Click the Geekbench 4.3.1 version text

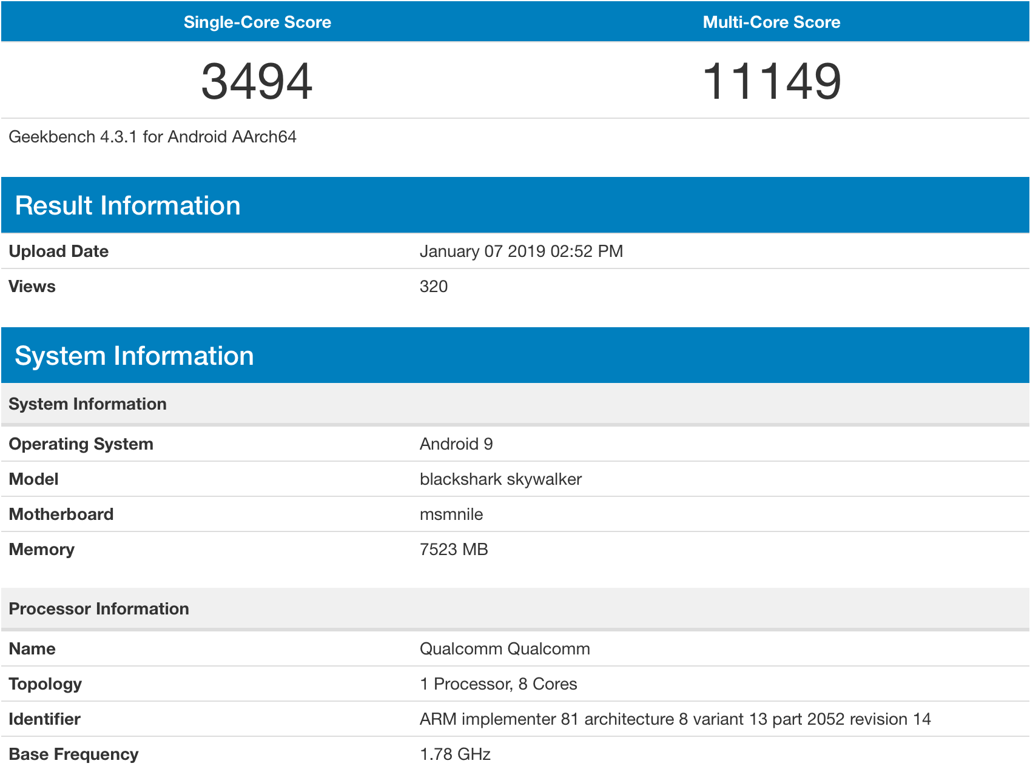[152, 137]
